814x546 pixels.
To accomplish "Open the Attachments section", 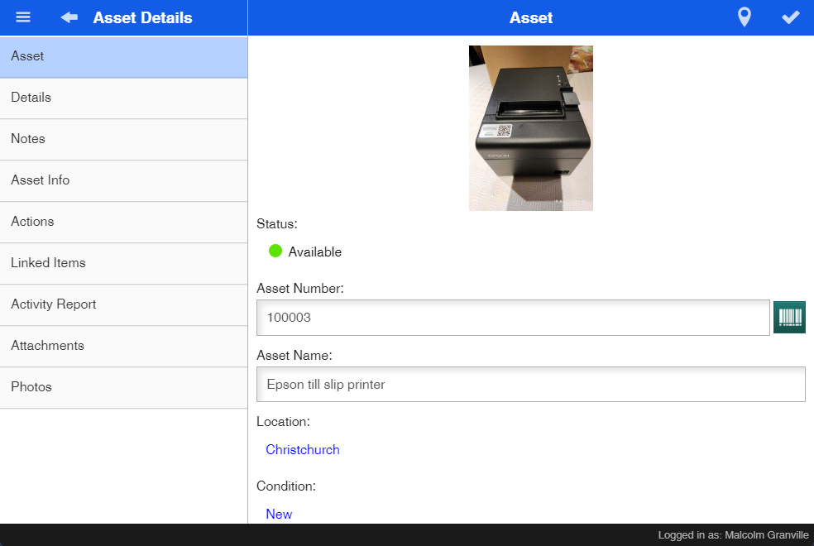I will coord(123,347).
